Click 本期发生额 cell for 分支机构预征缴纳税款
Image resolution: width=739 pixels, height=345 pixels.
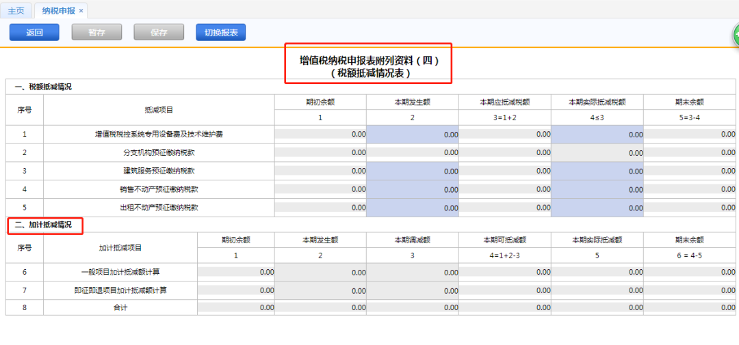(413, 153)
